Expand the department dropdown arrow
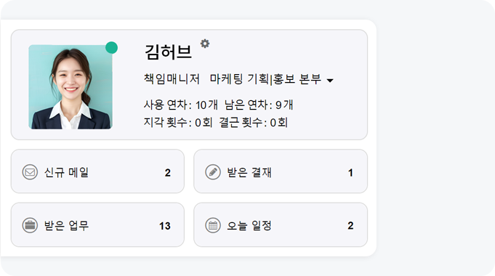Image resolution: width=495 pixels, height=276 pixels. tap(330, 81)
